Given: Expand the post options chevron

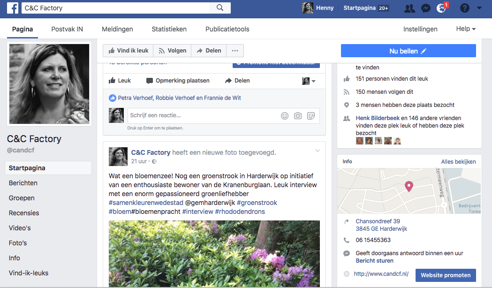Looking at the screenshot, I should [x=318, y=151].
